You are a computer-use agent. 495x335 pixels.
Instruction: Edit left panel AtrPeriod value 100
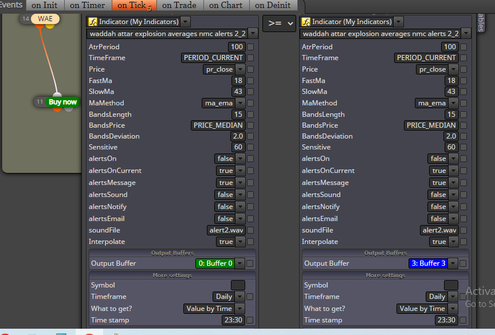pyautogui.click(x=237, y=47)
